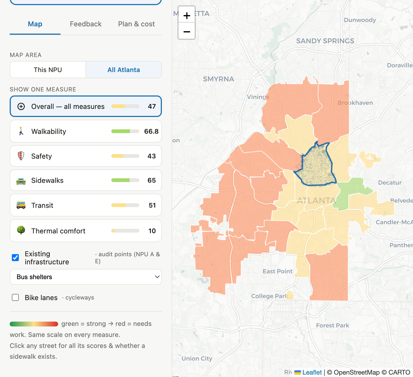Show the Transit measure

click(86, 205)
